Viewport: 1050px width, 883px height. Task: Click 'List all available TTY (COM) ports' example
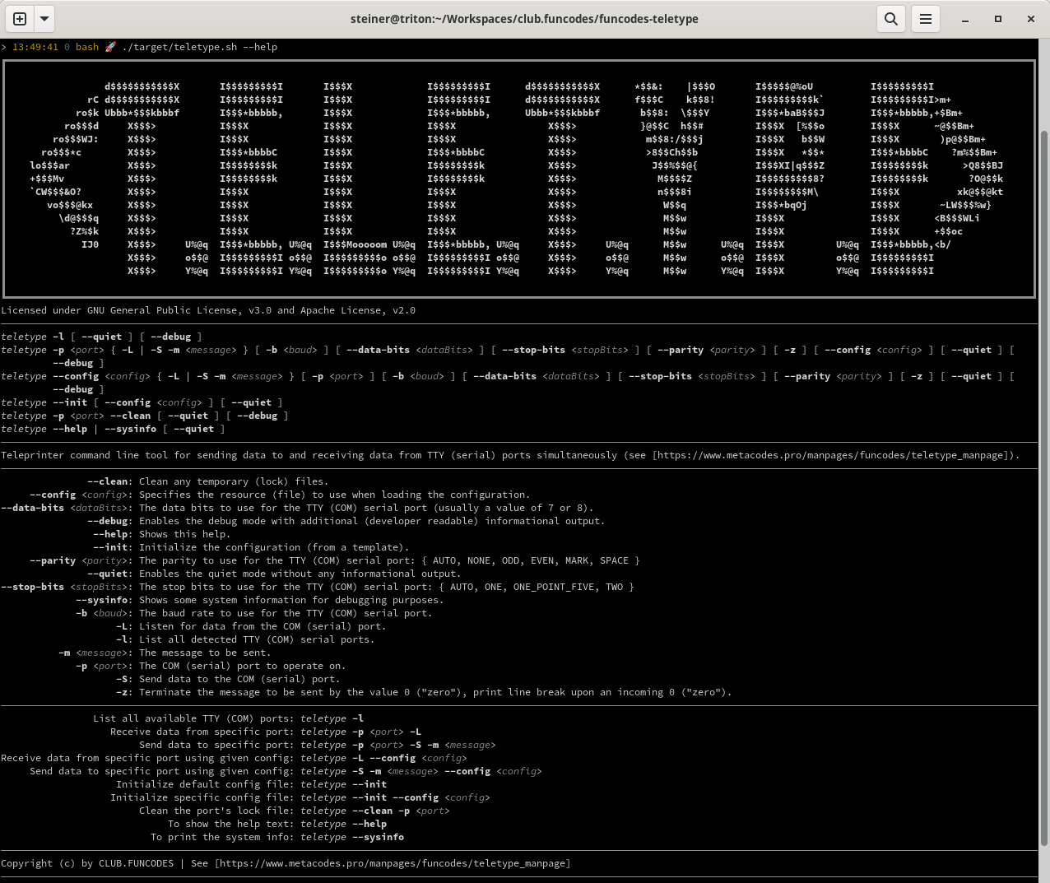click(x=228, y=718)
